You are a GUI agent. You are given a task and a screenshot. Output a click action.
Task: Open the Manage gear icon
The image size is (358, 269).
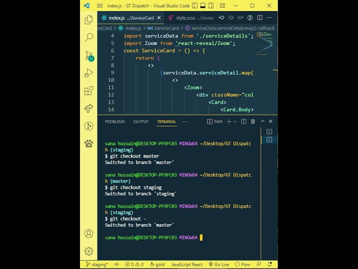(x=88, y=251)
